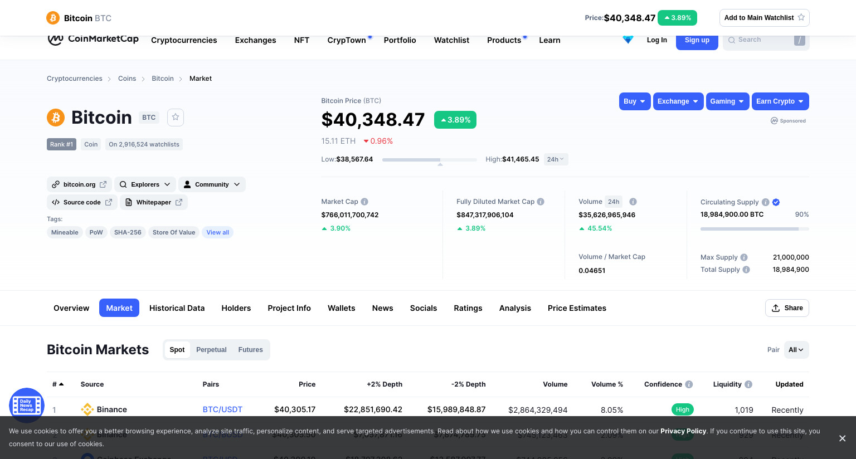Image resolution: width=856 pixels, height=459 pixels.
Task: Click the large orange Bitcoin coin icon
Action: click(56, 118)
